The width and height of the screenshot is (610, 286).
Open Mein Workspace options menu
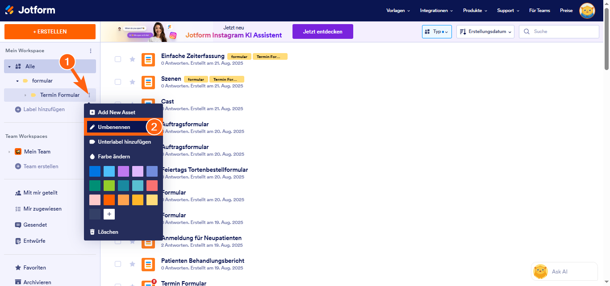[x=91, y=51]
